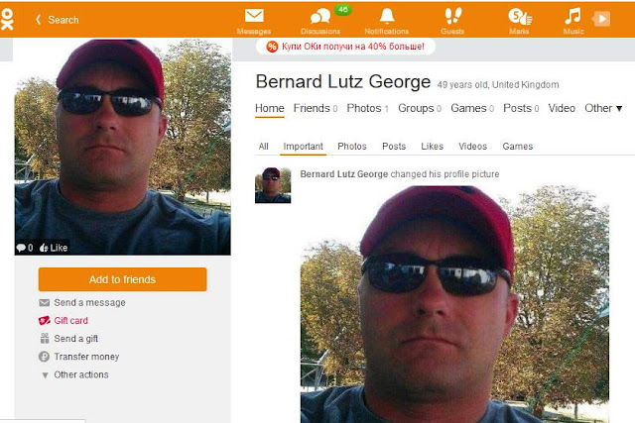Open the Music note icon
Screen dimensions: 635x423
(572, 16)
